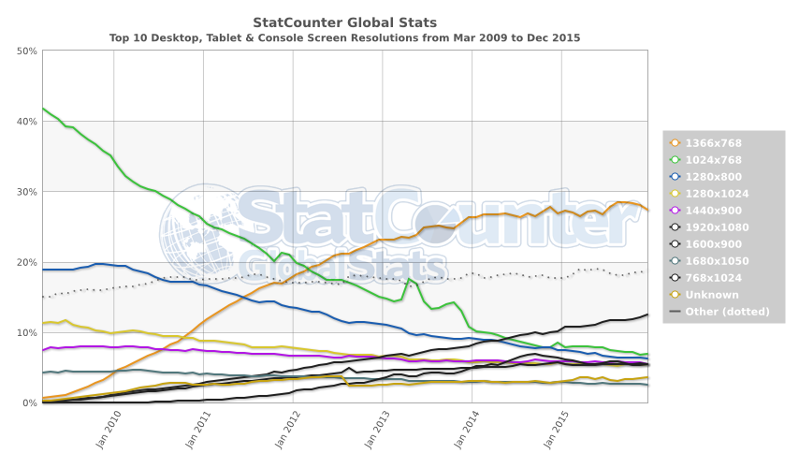Click the StatCounter Global Stats chart title
The image size is (799, 468).
tap(344, 21)
